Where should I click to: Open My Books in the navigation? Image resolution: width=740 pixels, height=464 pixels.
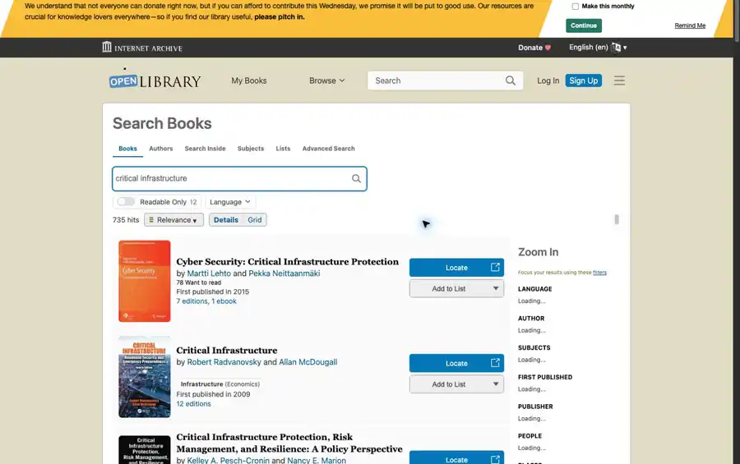click(x=248, y=80)
